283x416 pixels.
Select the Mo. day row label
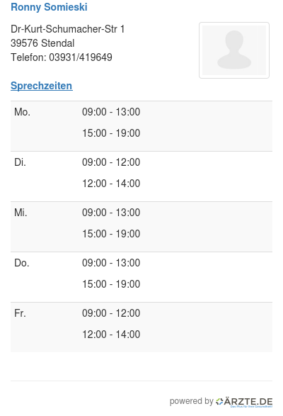[22, 112]
